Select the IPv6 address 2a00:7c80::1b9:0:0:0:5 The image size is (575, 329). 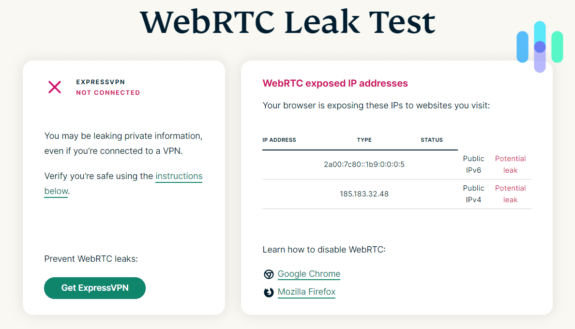pos(364,164)
